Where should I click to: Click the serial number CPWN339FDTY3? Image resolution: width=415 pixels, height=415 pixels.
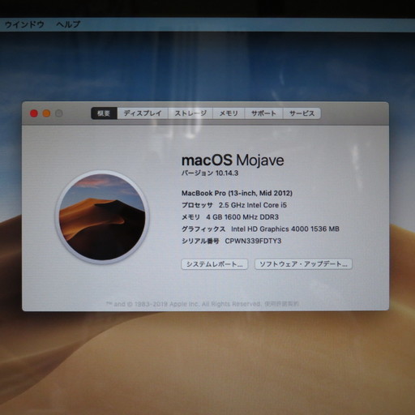[253, 241]
